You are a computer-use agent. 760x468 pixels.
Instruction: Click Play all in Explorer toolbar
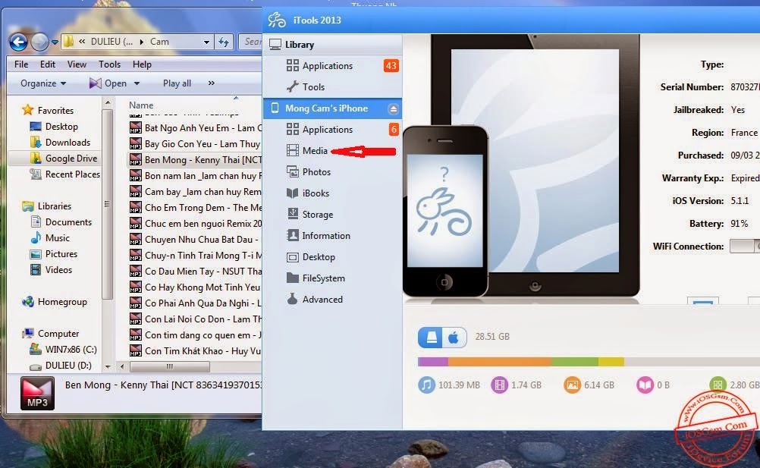click(177, 83)
